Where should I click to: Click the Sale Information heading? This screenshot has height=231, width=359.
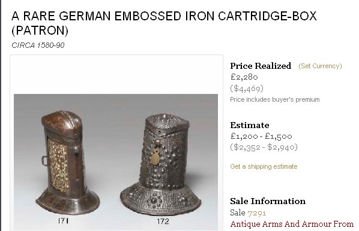[x=268, y=201]
